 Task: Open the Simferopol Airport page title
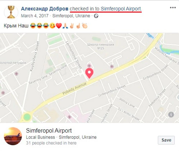[49, 130]
